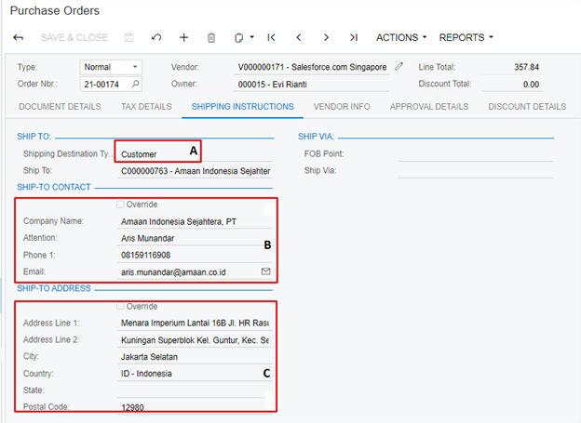Image resolution: width=581 pixels, height=423 pixels.
Task: Click the City field Jakarta Selatan
Action: click(195, 357)
